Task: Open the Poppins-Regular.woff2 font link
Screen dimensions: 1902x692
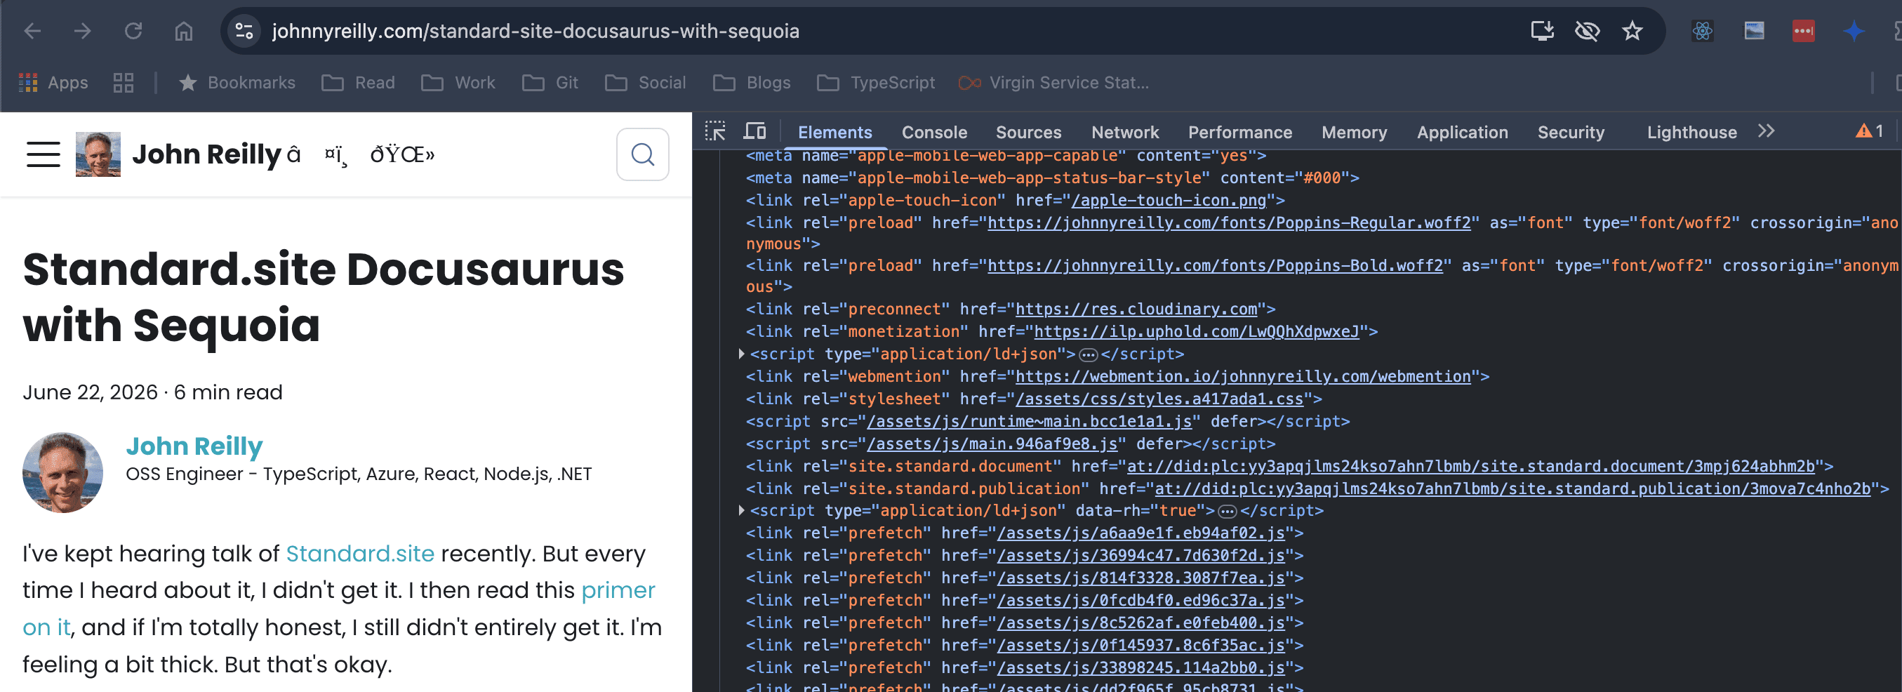Action: (1230, 222)
